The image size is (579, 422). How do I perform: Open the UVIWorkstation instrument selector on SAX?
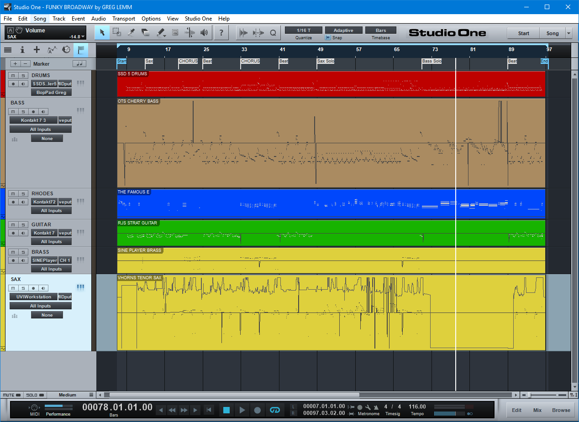34,297
